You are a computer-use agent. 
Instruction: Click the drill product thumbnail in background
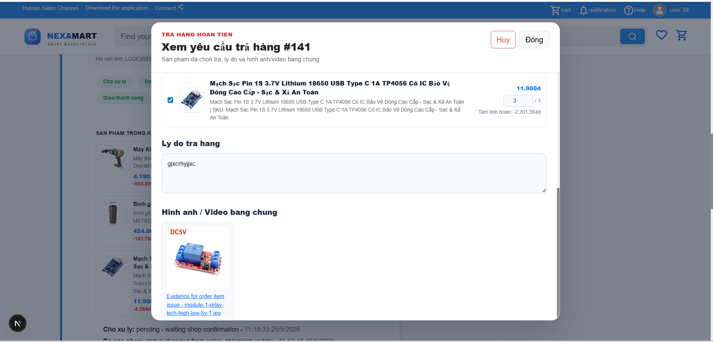pyautogui.click(x=113, y=158)
